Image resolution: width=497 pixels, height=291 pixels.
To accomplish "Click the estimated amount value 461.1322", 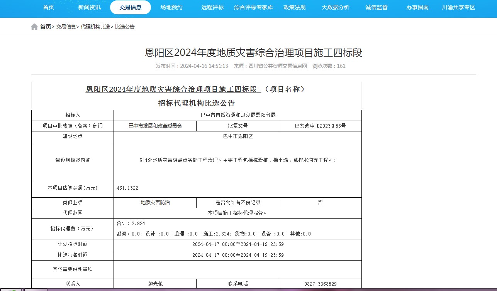I will coord(127,188).
